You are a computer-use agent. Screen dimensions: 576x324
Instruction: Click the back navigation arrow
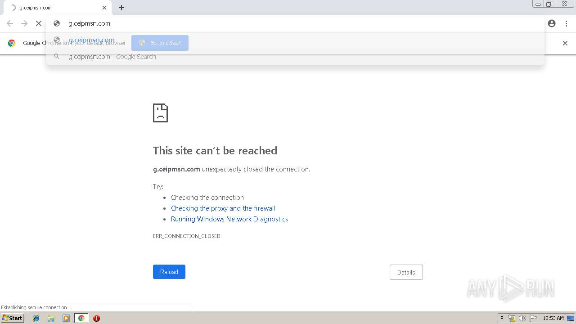click(10, 23)
